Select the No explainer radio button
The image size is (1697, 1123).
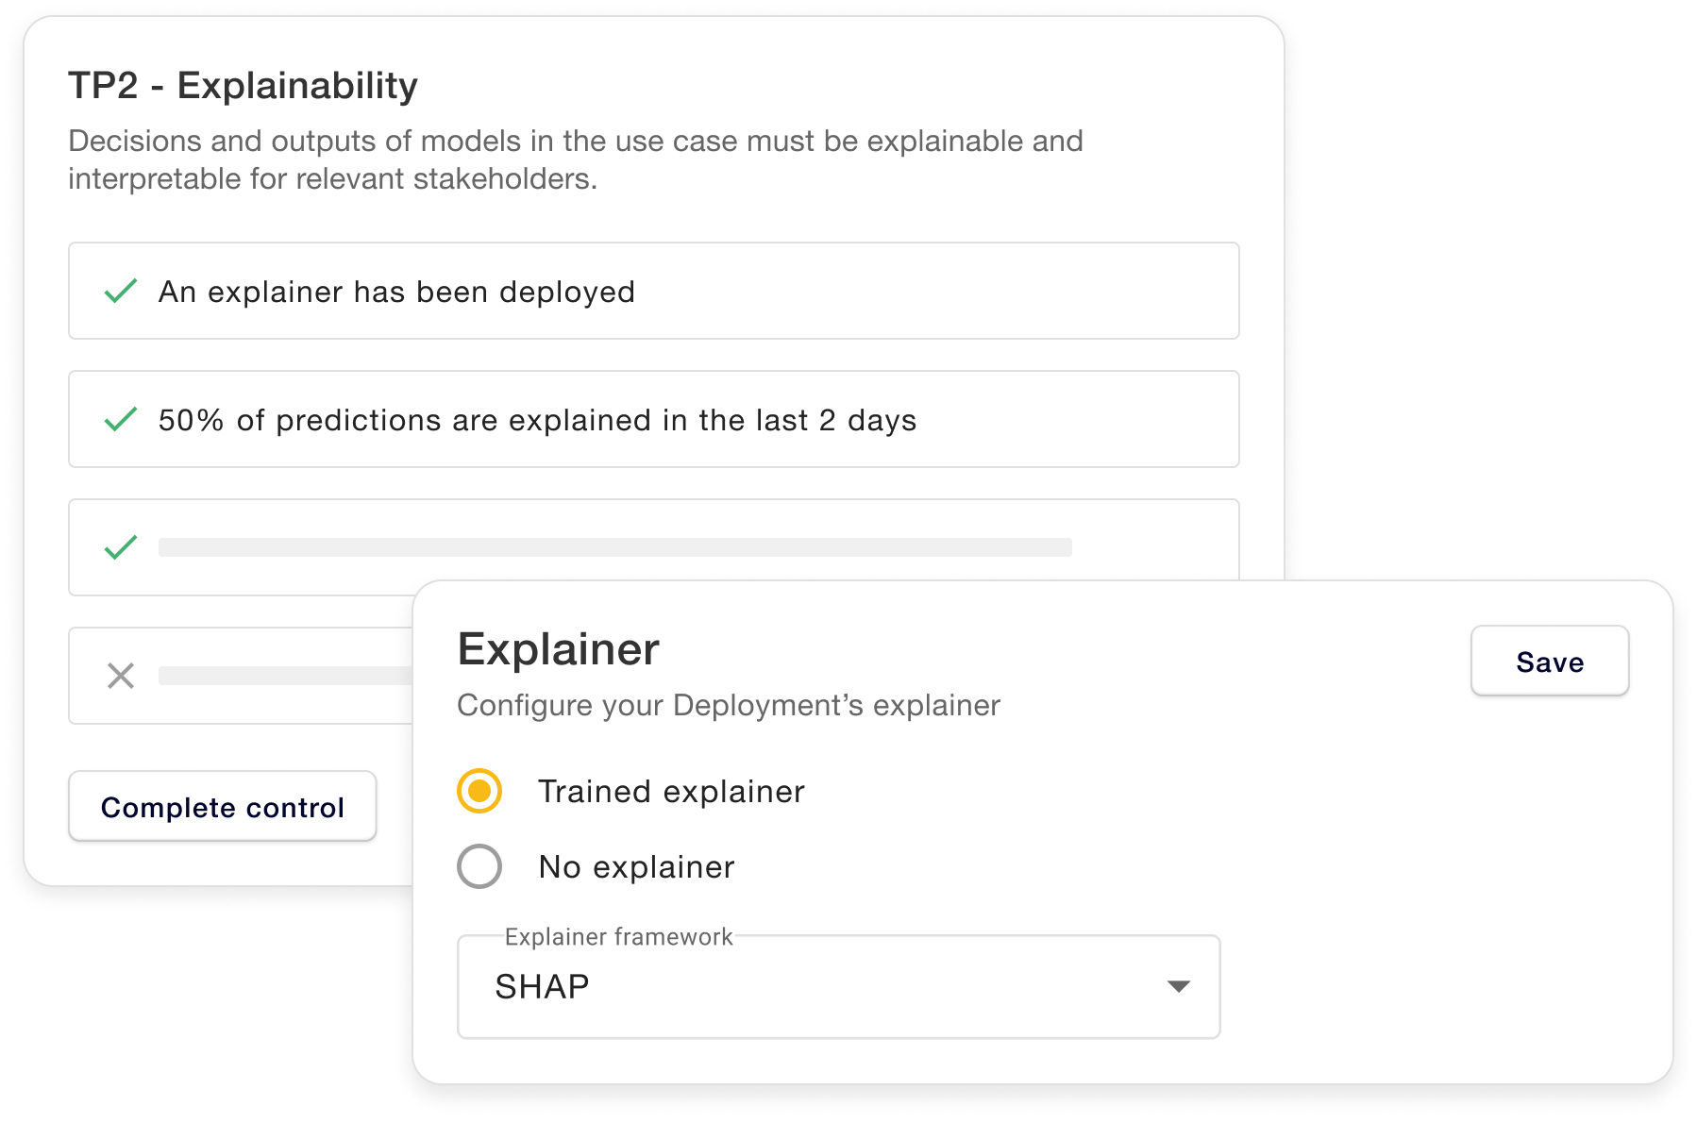coord(479,866)
